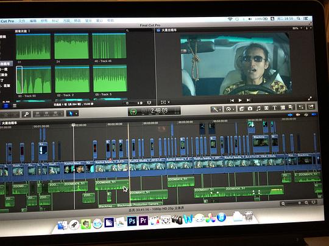329x246 pixels.
Task: Open the Generators browser
Action: pyautogui.click(x=283, y=108)
